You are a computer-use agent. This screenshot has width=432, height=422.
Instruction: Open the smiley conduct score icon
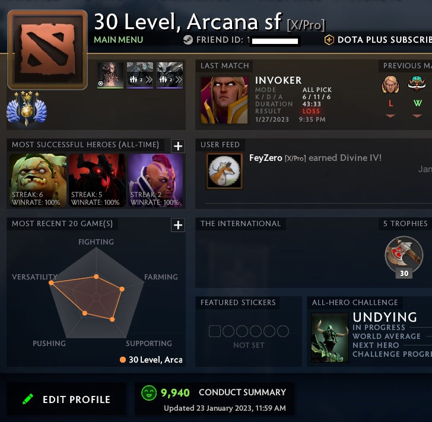[149, 392]
